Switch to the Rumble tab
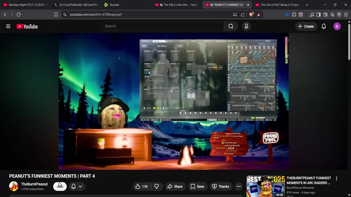The width and height of the screenshot is (351, 197). (126, 5)
